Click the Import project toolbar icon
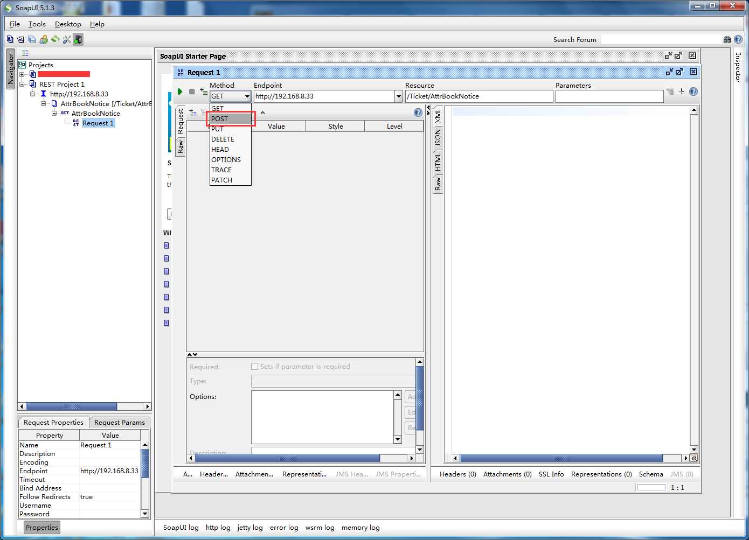This screenshot has width=749, height=540. 20,39
